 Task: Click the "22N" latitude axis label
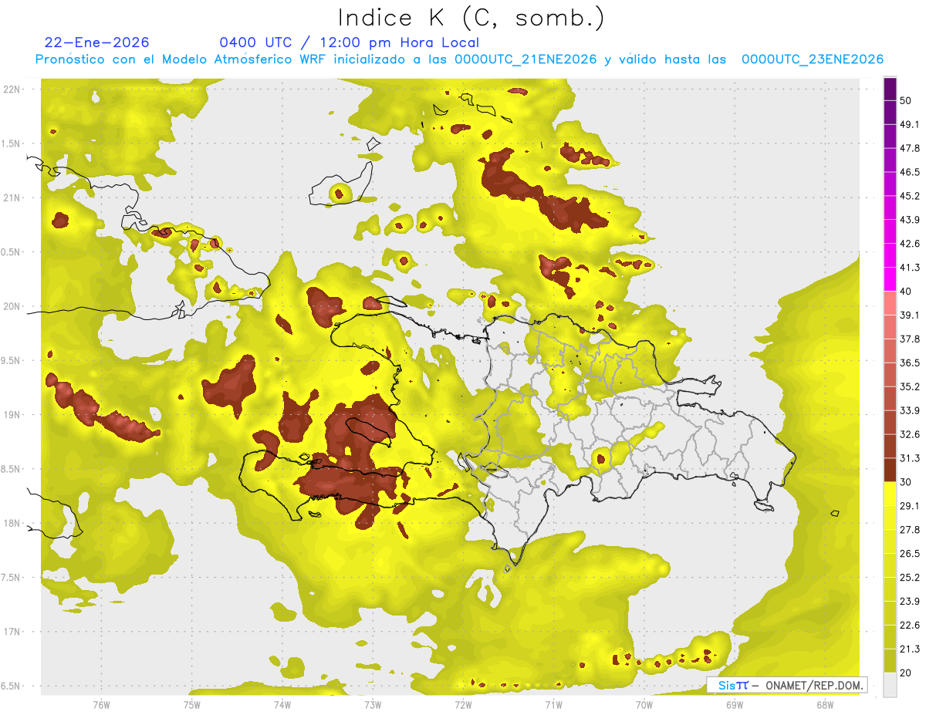coord(12,89)
